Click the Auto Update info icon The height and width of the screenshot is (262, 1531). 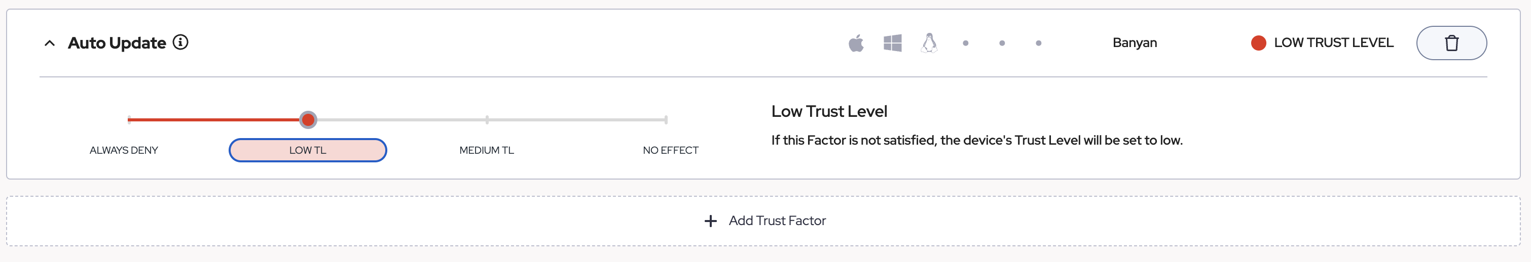click(180, 42)
